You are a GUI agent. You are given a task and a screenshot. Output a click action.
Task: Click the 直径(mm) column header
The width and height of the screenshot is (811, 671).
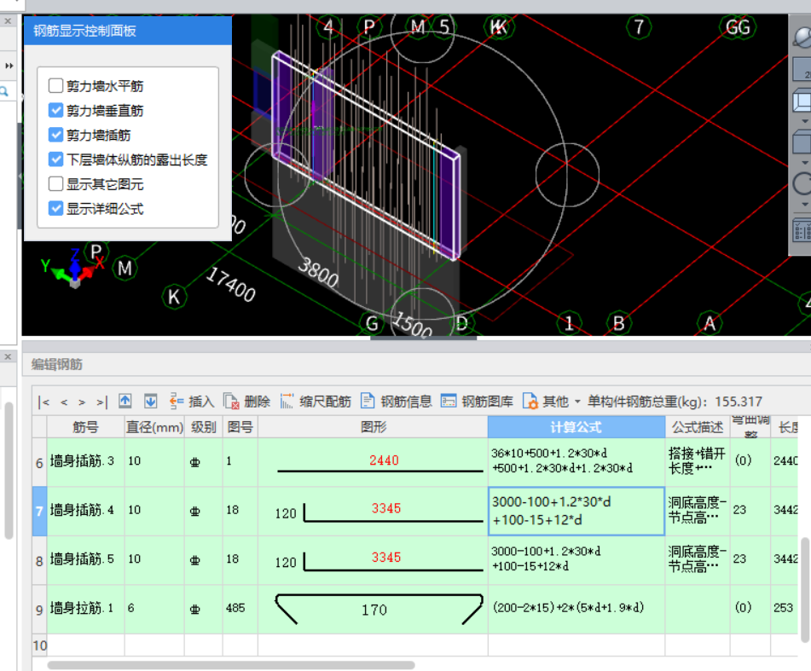pyautogui.click(x=154, y=427)
